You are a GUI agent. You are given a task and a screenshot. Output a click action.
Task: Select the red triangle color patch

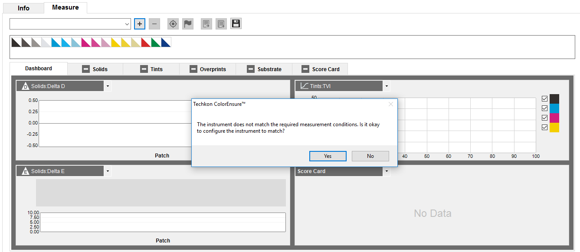coord(145,43)
